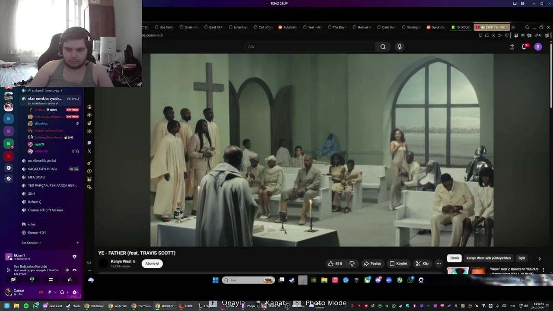Open the Gen Z Reacts to YEEZUS thumbnail
553x311 pixels.
467,270
